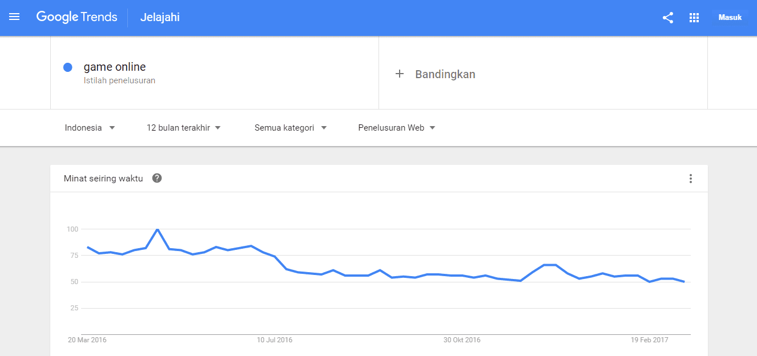Expand the Penelusuran Web dropdown
The width and height of the screenshot is (757, 356).
point(397,128)
